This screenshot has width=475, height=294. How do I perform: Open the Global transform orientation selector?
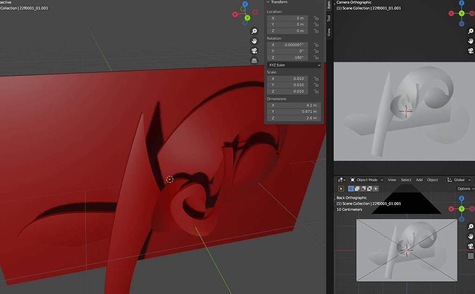pyautogui.click(x=459, y=180)
